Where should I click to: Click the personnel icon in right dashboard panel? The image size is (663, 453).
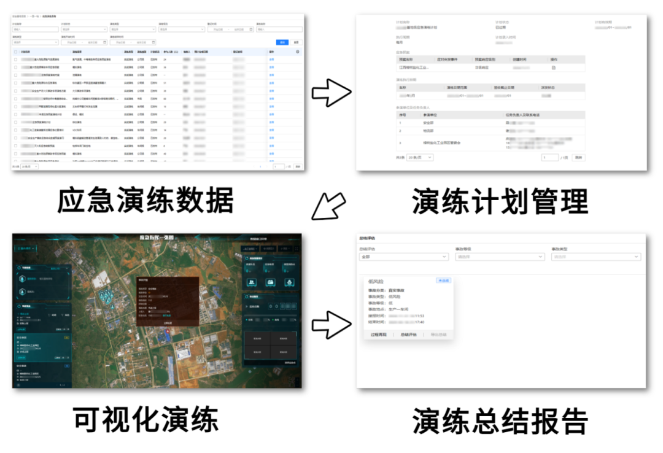(x=251, y=281)
